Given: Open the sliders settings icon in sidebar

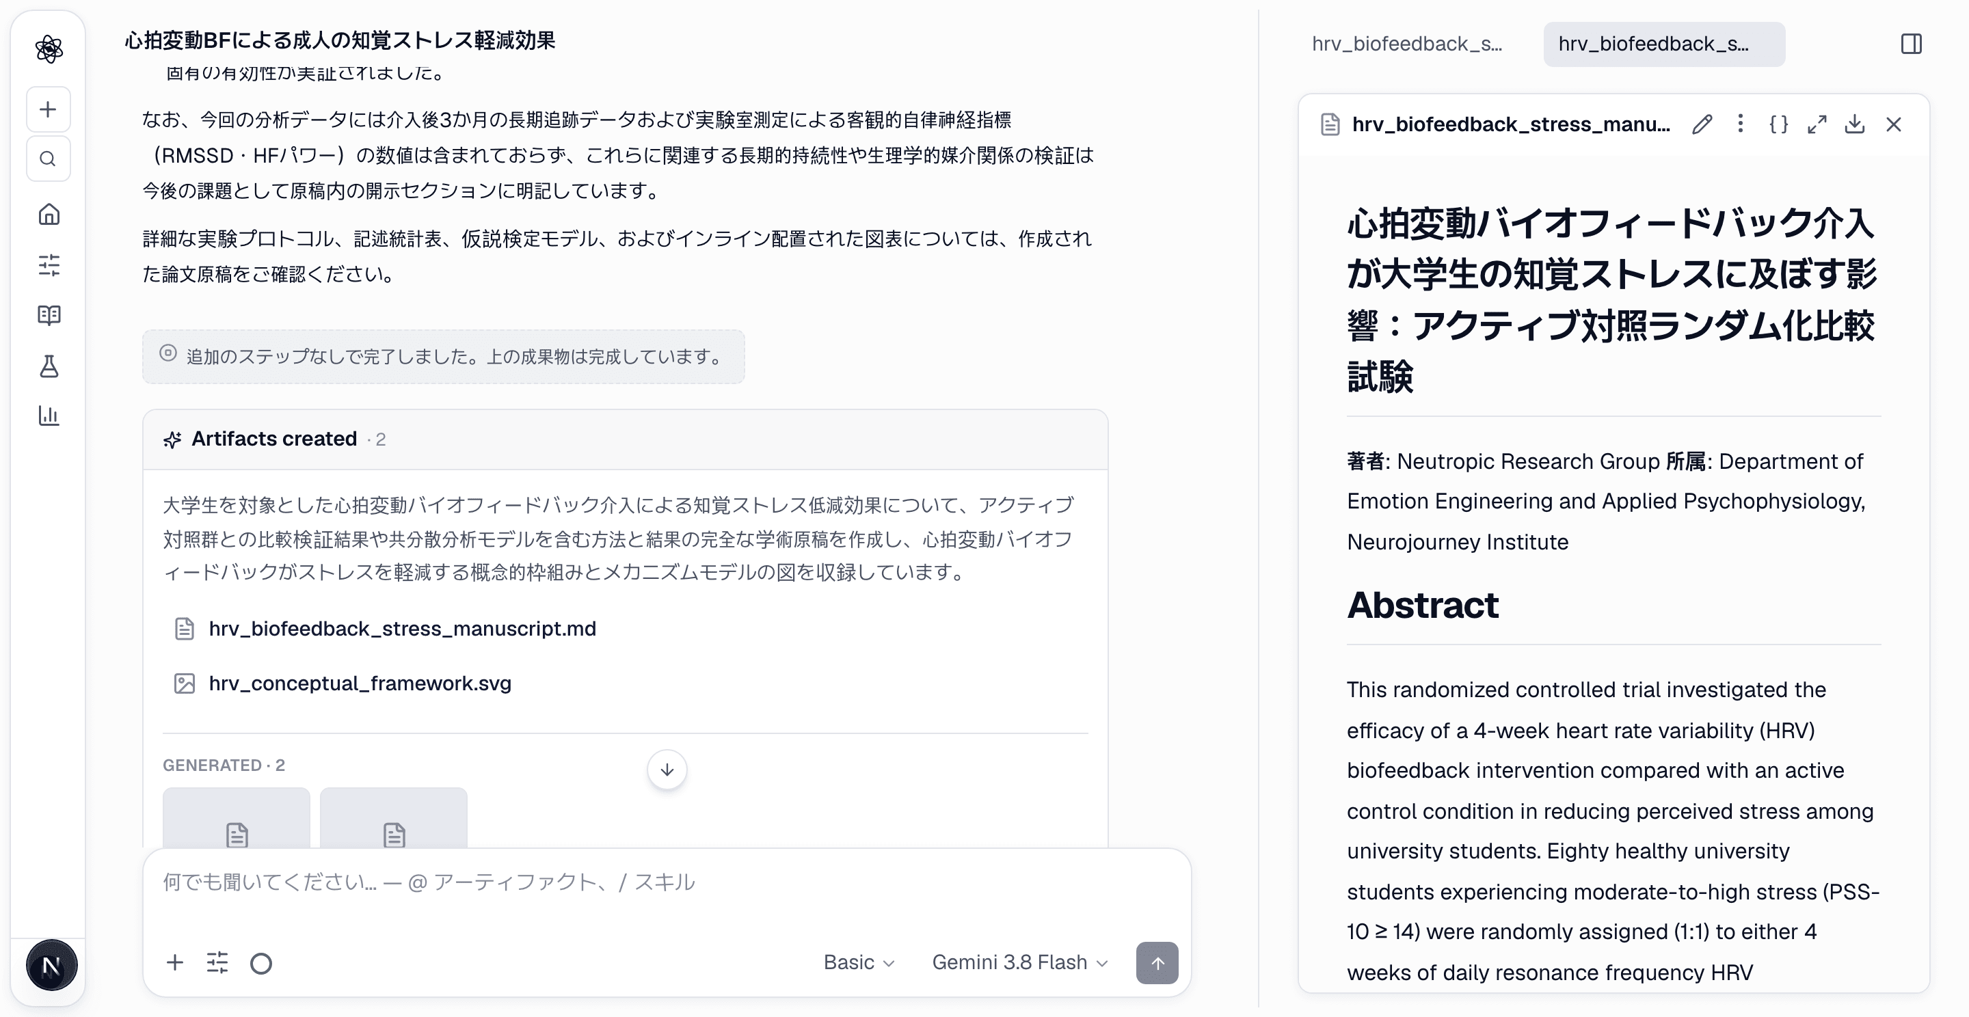Looking at the screenshot, I should coord(49,265).
